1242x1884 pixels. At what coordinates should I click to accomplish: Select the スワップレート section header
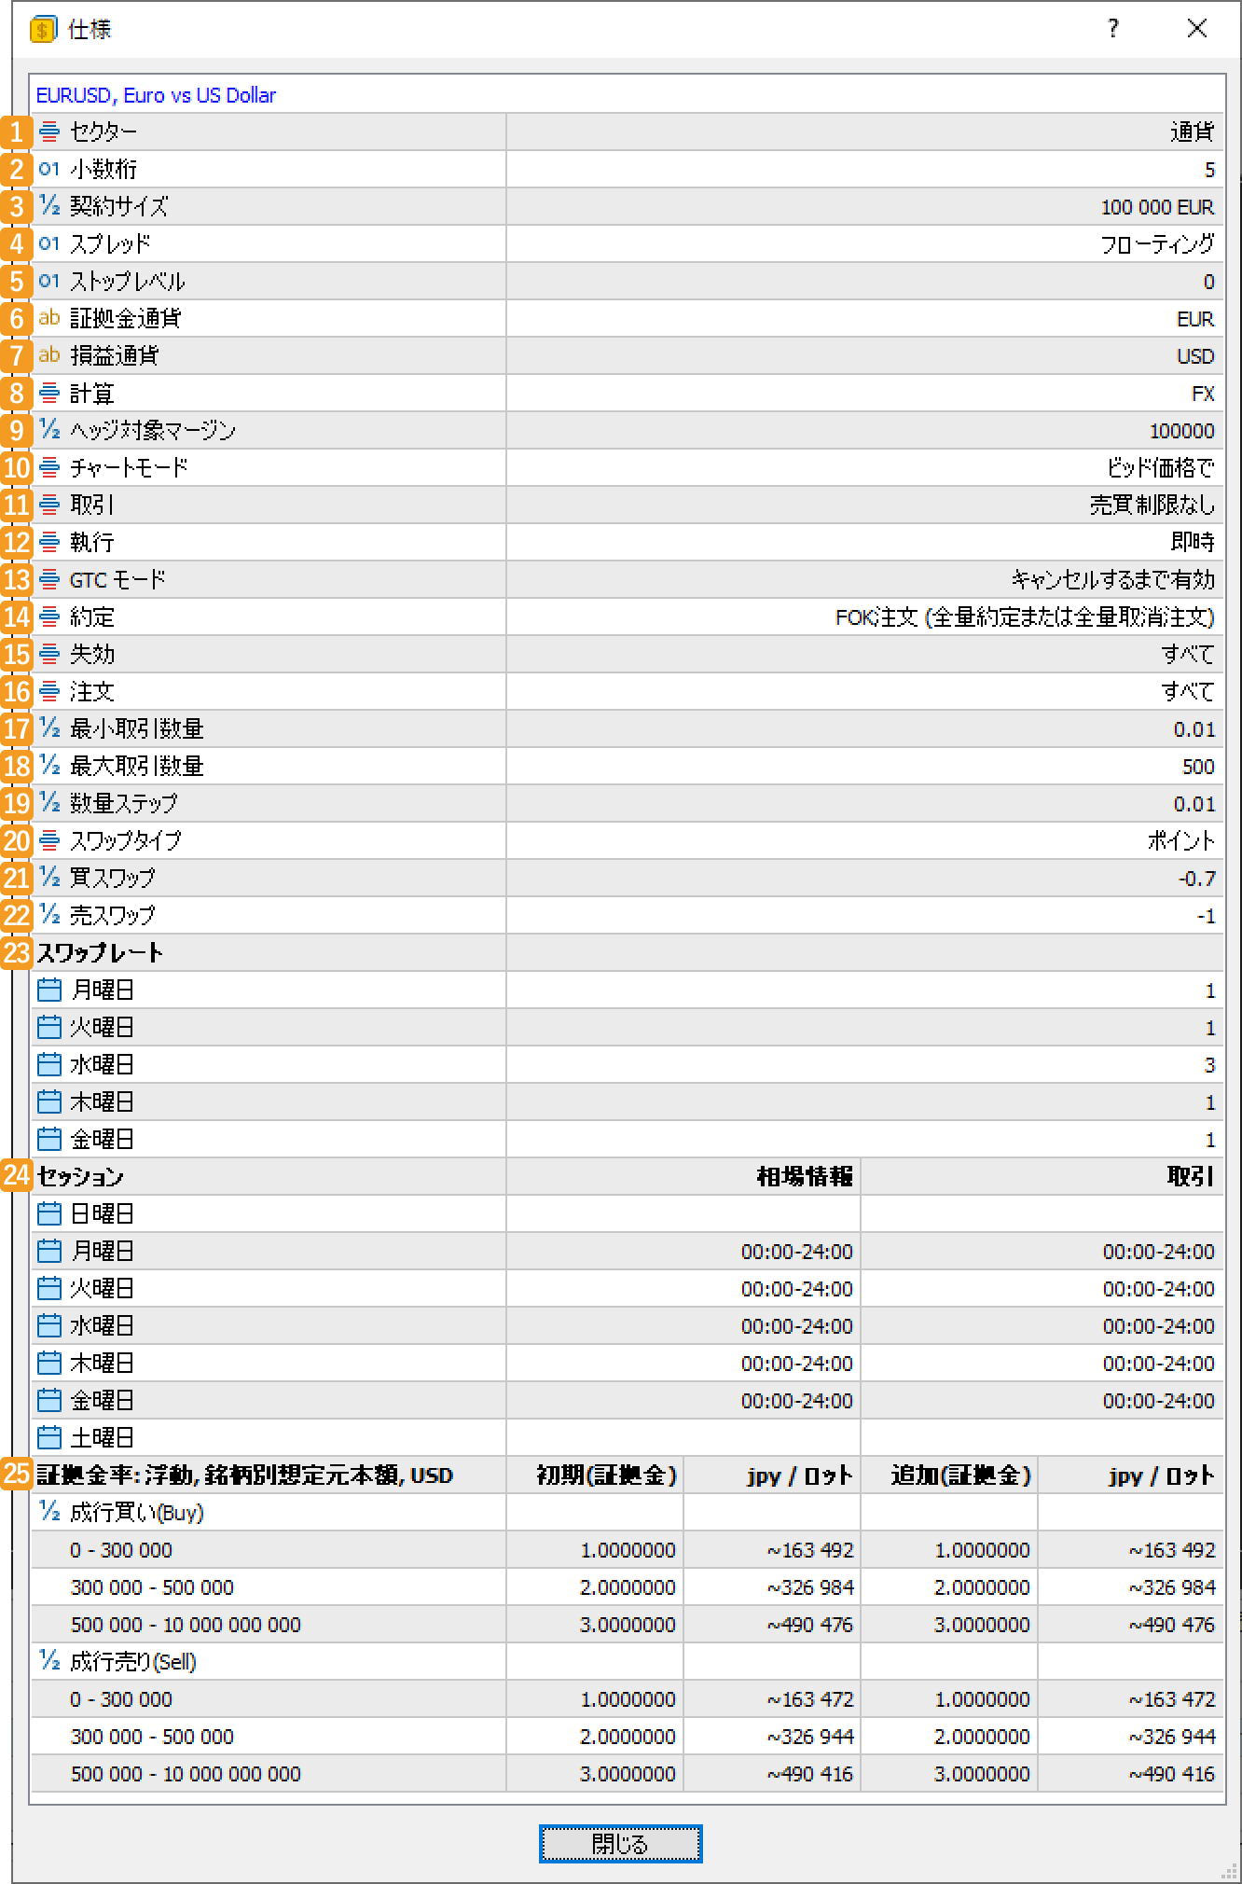tap(100, 952)
